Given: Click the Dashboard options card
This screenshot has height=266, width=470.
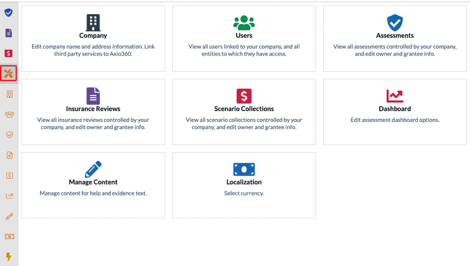Looking at the screenshot, I should pos(395,112).
